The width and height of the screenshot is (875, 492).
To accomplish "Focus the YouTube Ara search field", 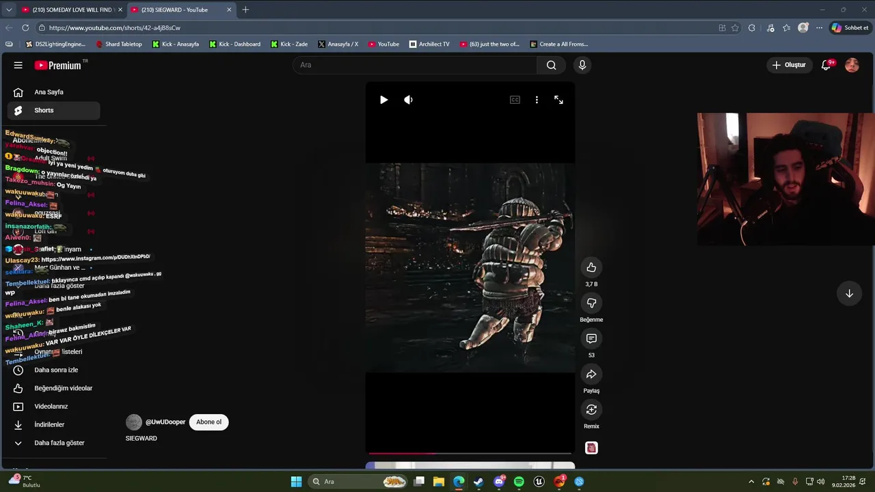I will pyautogui.click(x=415, y=65).
